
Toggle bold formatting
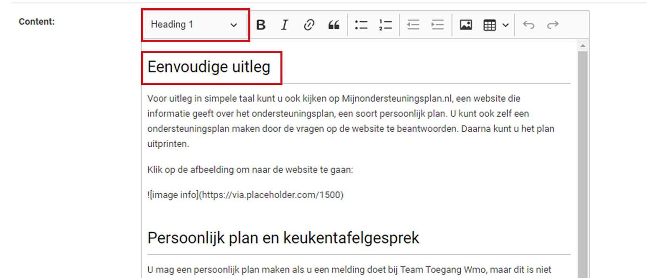click(261, 25)
